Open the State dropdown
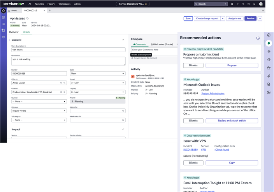274x192 pixels. pos(98,74)
